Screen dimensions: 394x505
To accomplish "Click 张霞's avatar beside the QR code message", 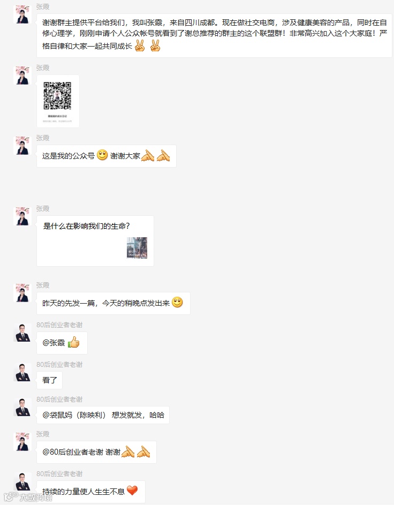I will pos(22,76).
